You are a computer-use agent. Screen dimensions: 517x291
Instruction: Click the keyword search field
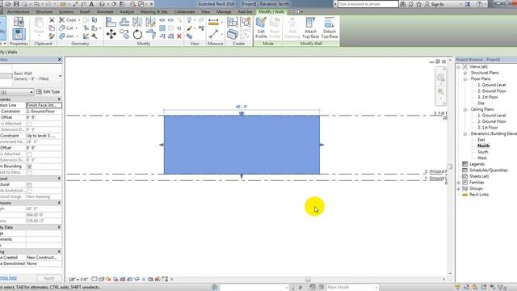[368, 4]
